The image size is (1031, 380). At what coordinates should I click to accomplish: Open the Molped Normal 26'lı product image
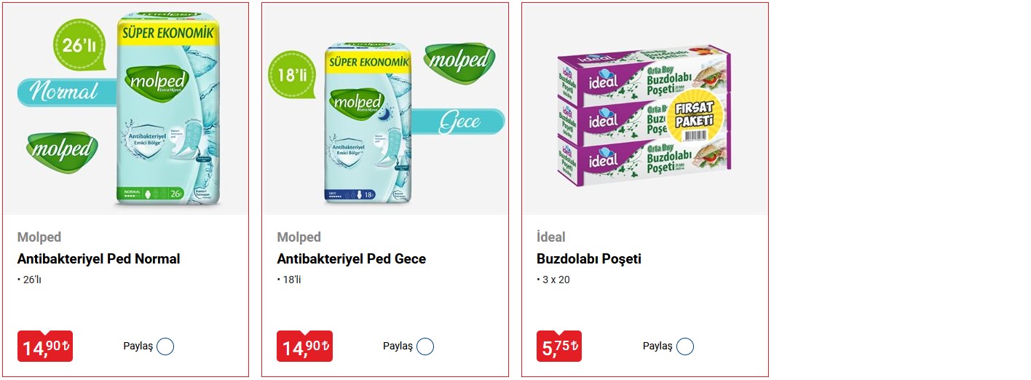(126, 109)
